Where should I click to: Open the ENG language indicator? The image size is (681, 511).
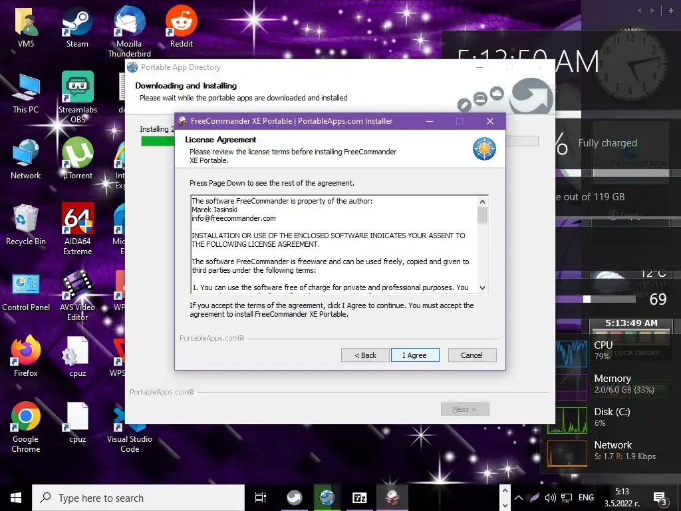(x=586, y=498)
